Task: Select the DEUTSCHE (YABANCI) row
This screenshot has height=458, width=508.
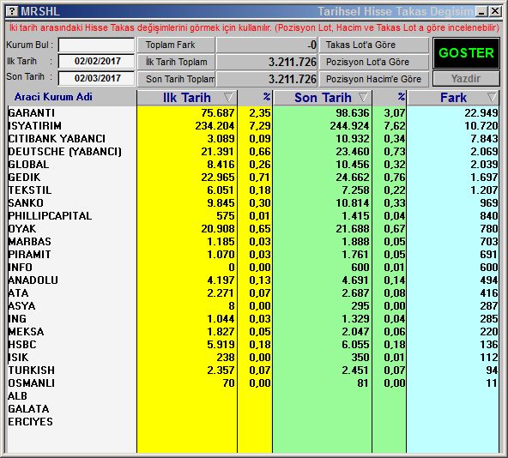Action: (65, 152)
